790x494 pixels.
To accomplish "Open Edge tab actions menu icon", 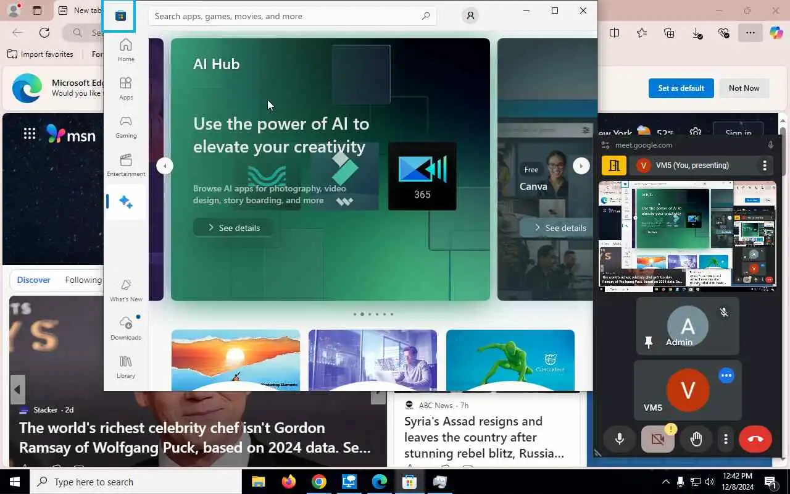I will pos(37,10).
